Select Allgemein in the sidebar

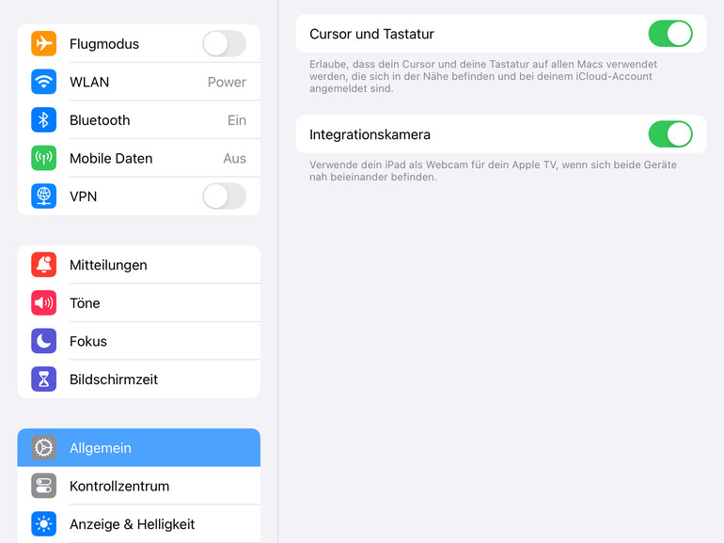tap(139, 448)
